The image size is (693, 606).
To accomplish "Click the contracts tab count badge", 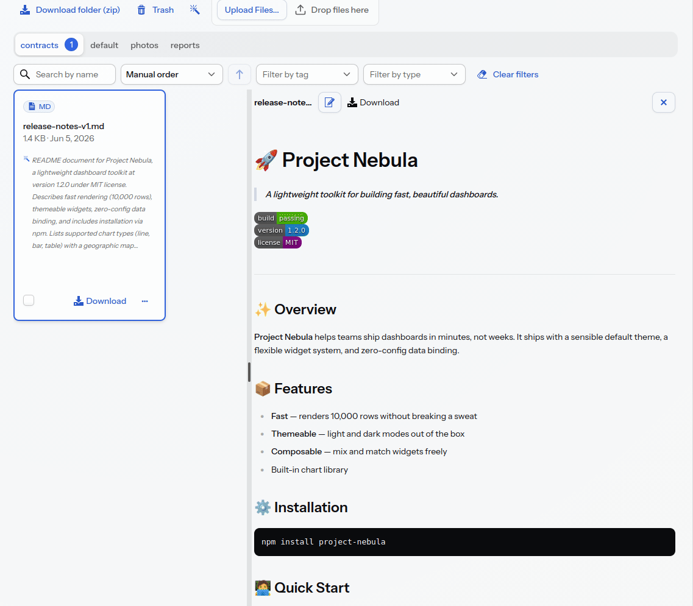I will tap(71, 44).
